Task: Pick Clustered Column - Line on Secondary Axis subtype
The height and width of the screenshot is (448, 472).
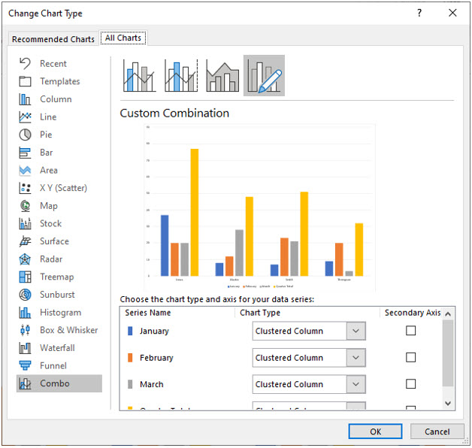Action: (181, 76)
